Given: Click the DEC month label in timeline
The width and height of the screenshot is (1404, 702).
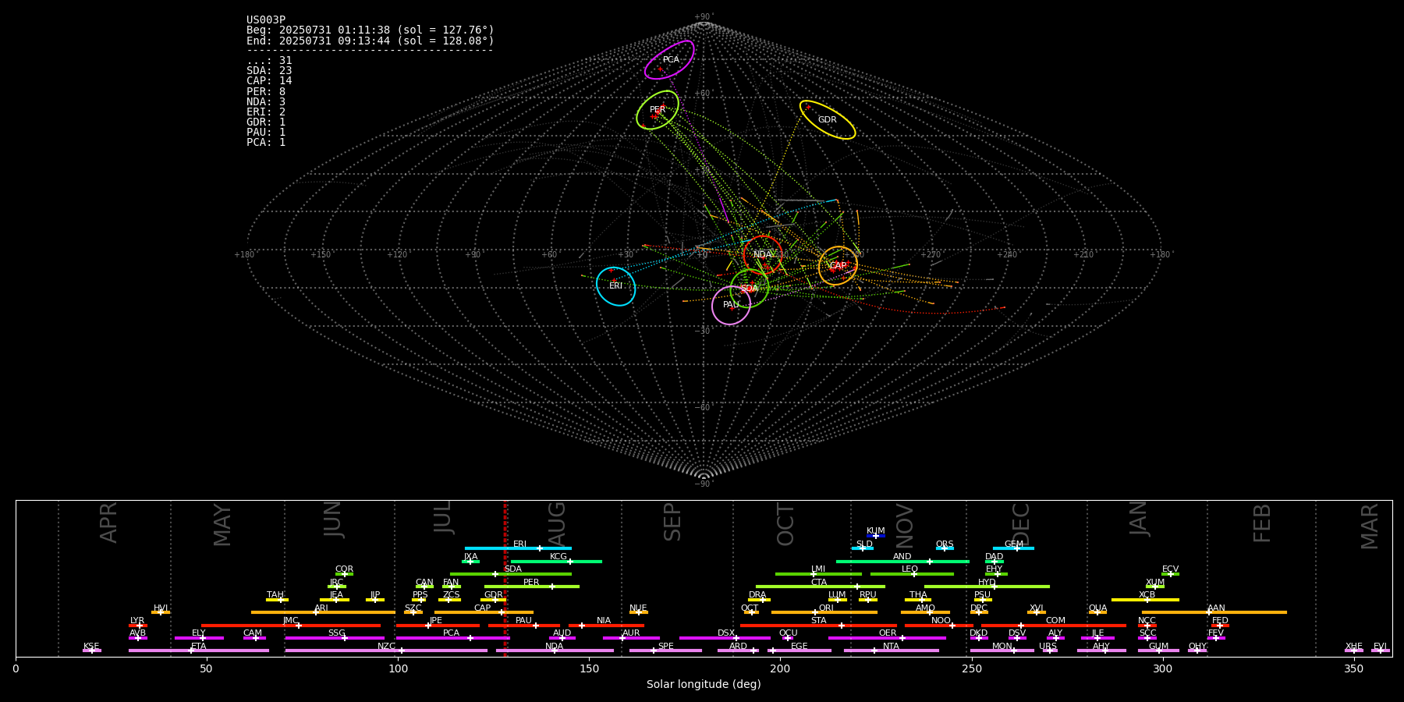Looking at the screenshot, I should (x=1021, y=524).
